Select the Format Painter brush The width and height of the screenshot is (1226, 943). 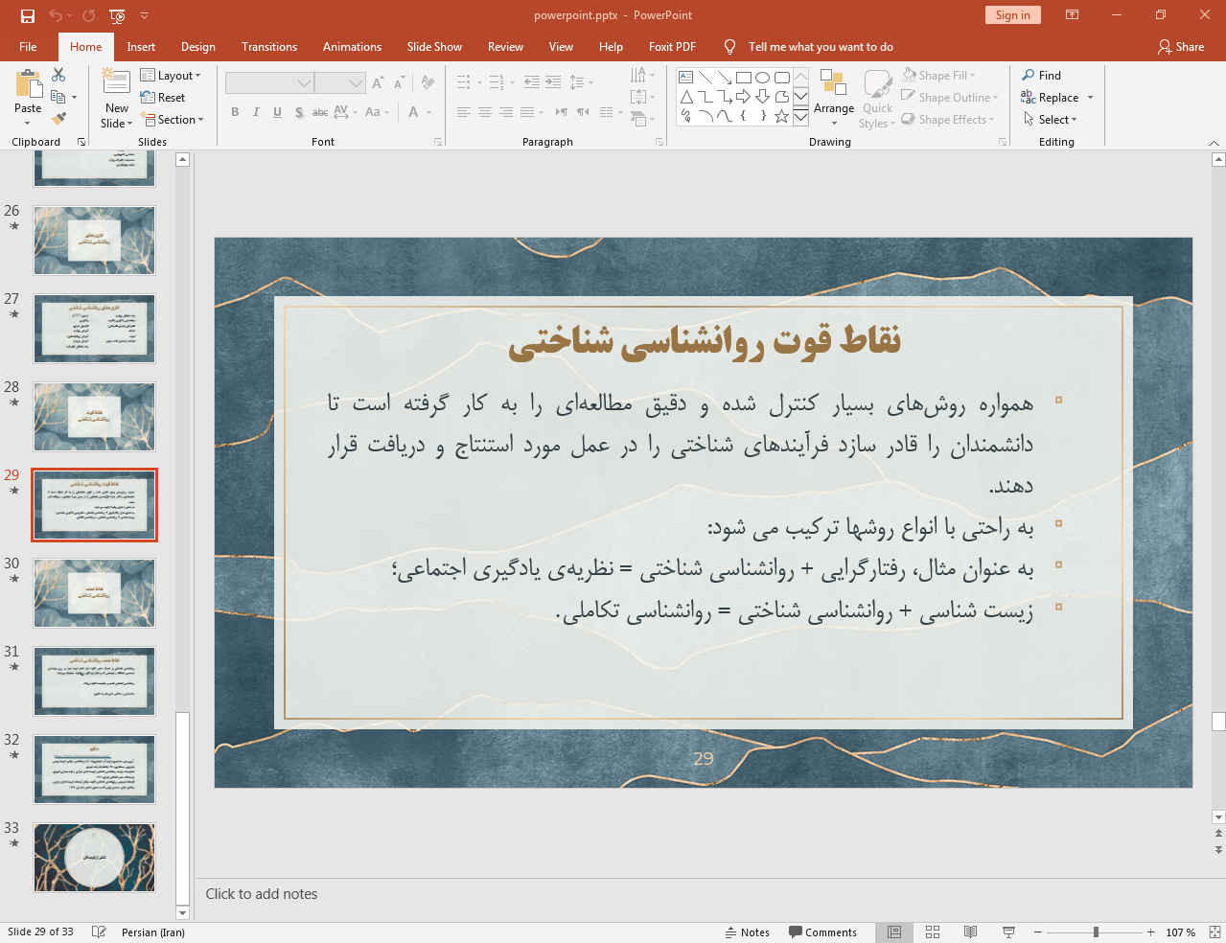(x=58, y=119)
